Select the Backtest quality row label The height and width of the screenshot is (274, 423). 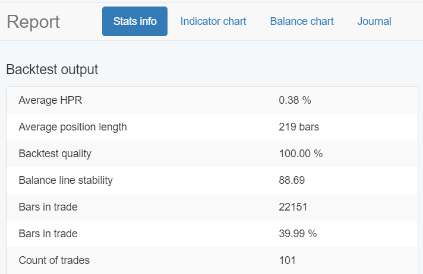pyautogui.click(x=55, y=154)
